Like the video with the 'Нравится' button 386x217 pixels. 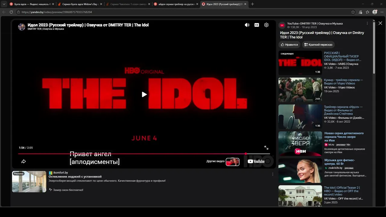click(x=289, y=45)
